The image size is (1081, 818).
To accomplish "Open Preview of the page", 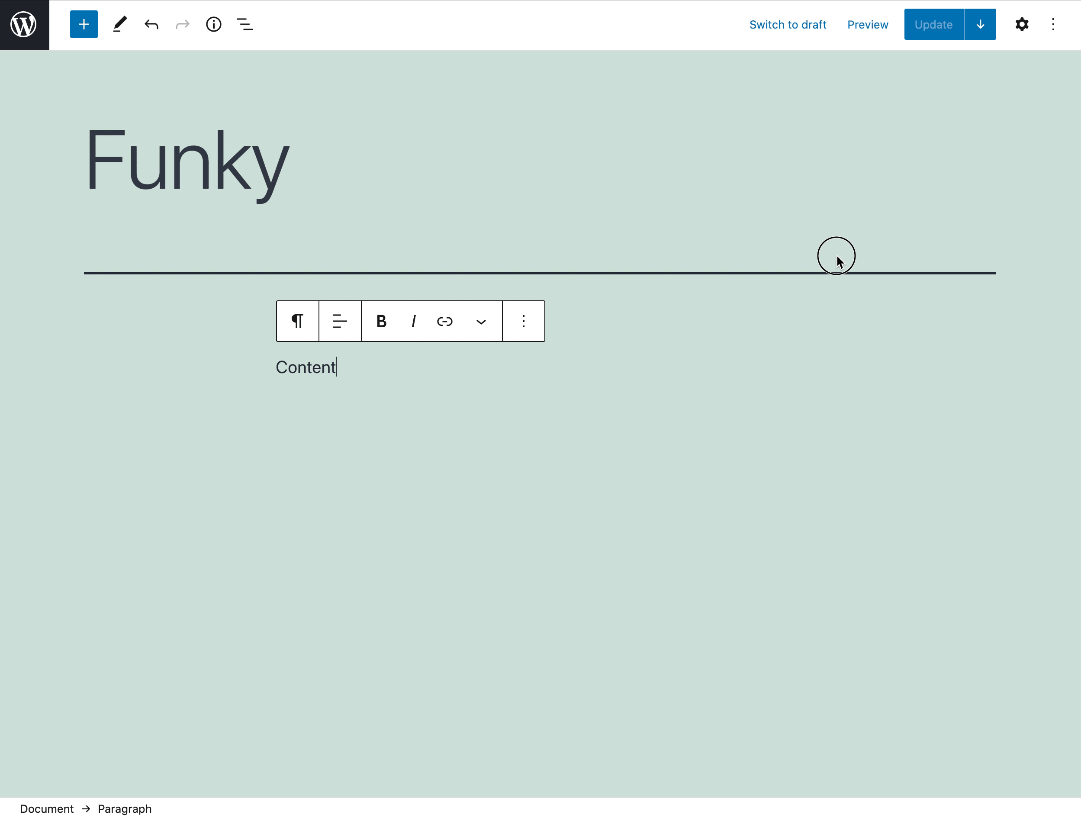I will click(x=868, y=24).
